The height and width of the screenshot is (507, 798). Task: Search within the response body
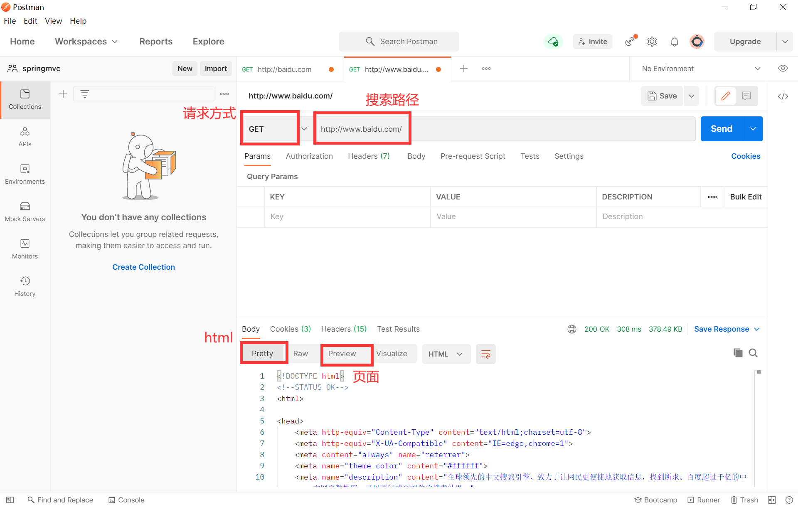tap(753, 353)
